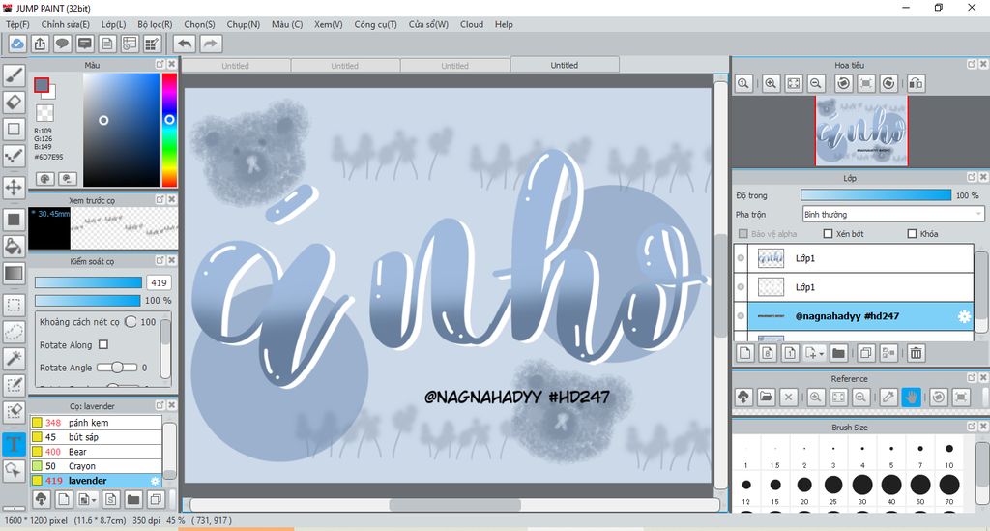990x531 pixels.
Task: Select the Reference eyedropper tool
Action: point(888,398)
